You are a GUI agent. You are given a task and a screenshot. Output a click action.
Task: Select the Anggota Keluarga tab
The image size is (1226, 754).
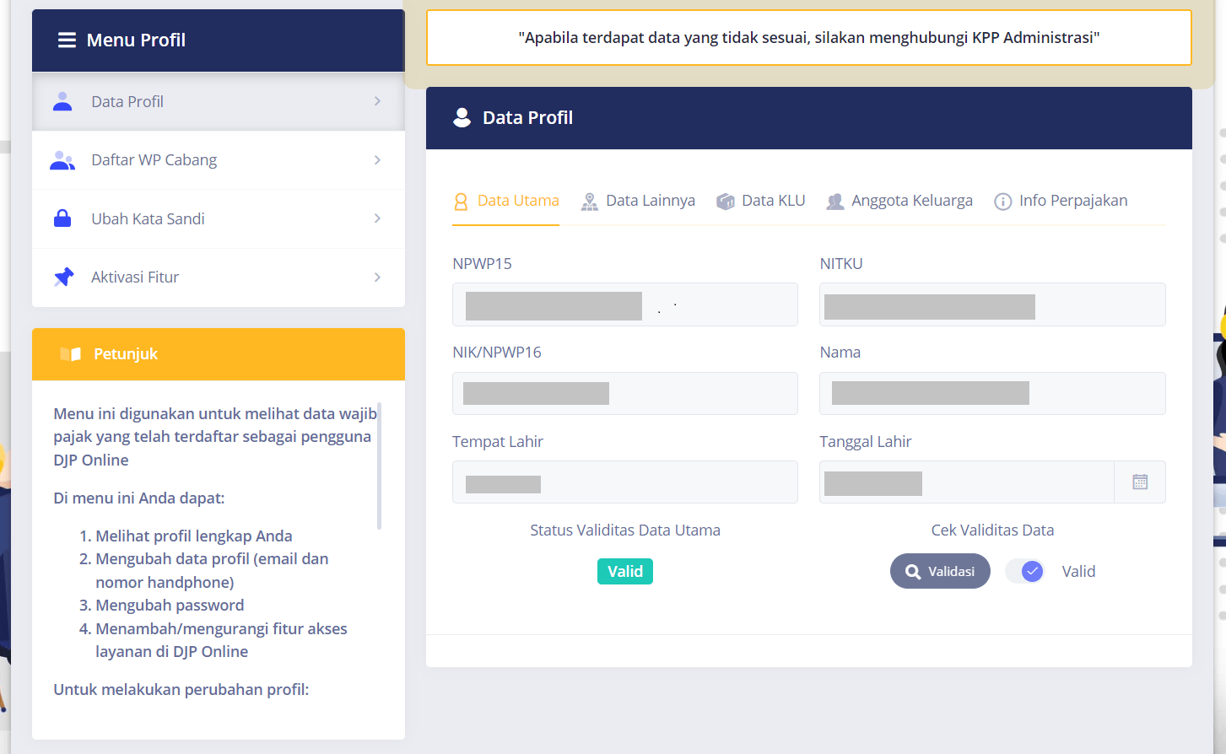tap(899, 201)
